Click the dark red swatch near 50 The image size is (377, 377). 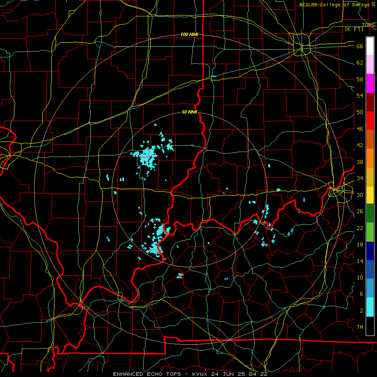click(x=370, y=102)
